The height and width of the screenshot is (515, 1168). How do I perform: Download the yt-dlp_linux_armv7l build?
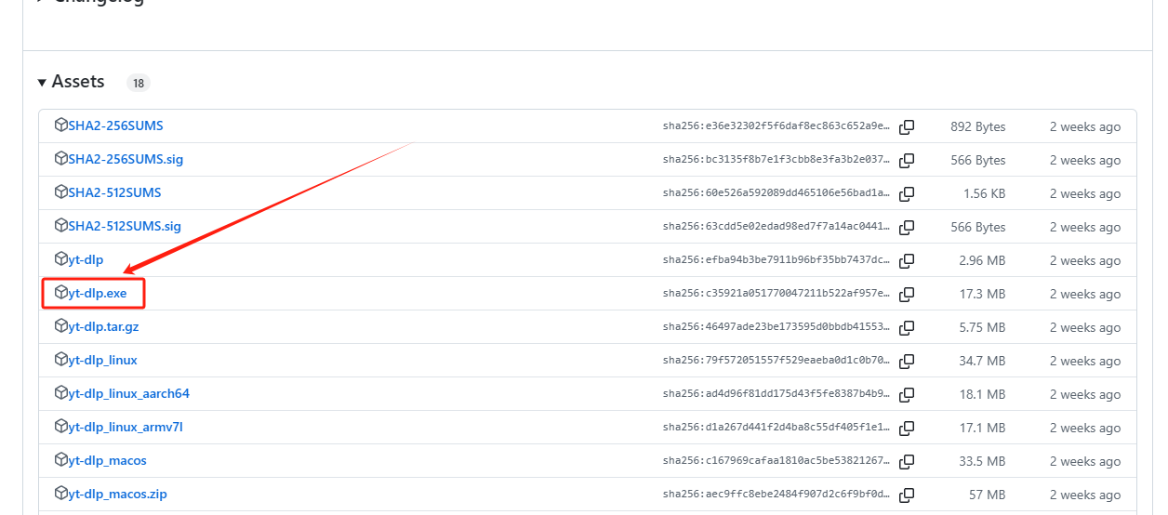pyautogui.click(x=126, y=427)
